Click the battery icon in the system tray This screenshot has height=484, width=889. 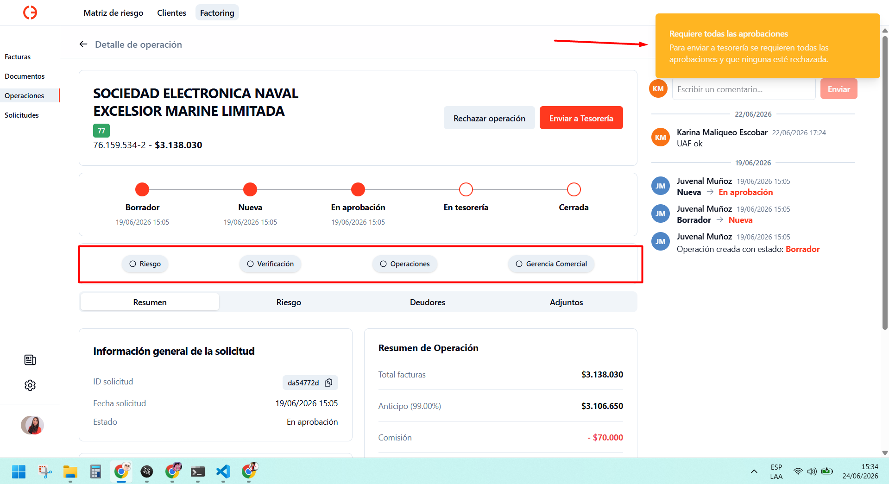(827, 471)
